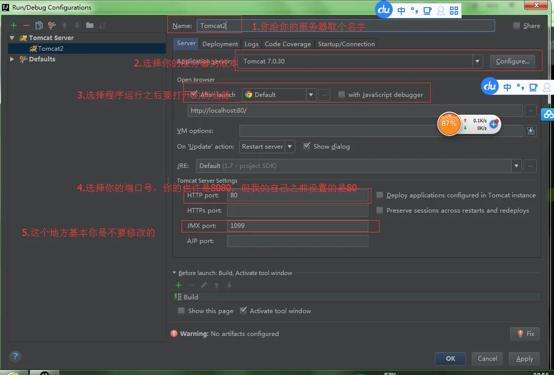
Task: Click the Baidu cloud icon on right edge
Action: point(548,114)
